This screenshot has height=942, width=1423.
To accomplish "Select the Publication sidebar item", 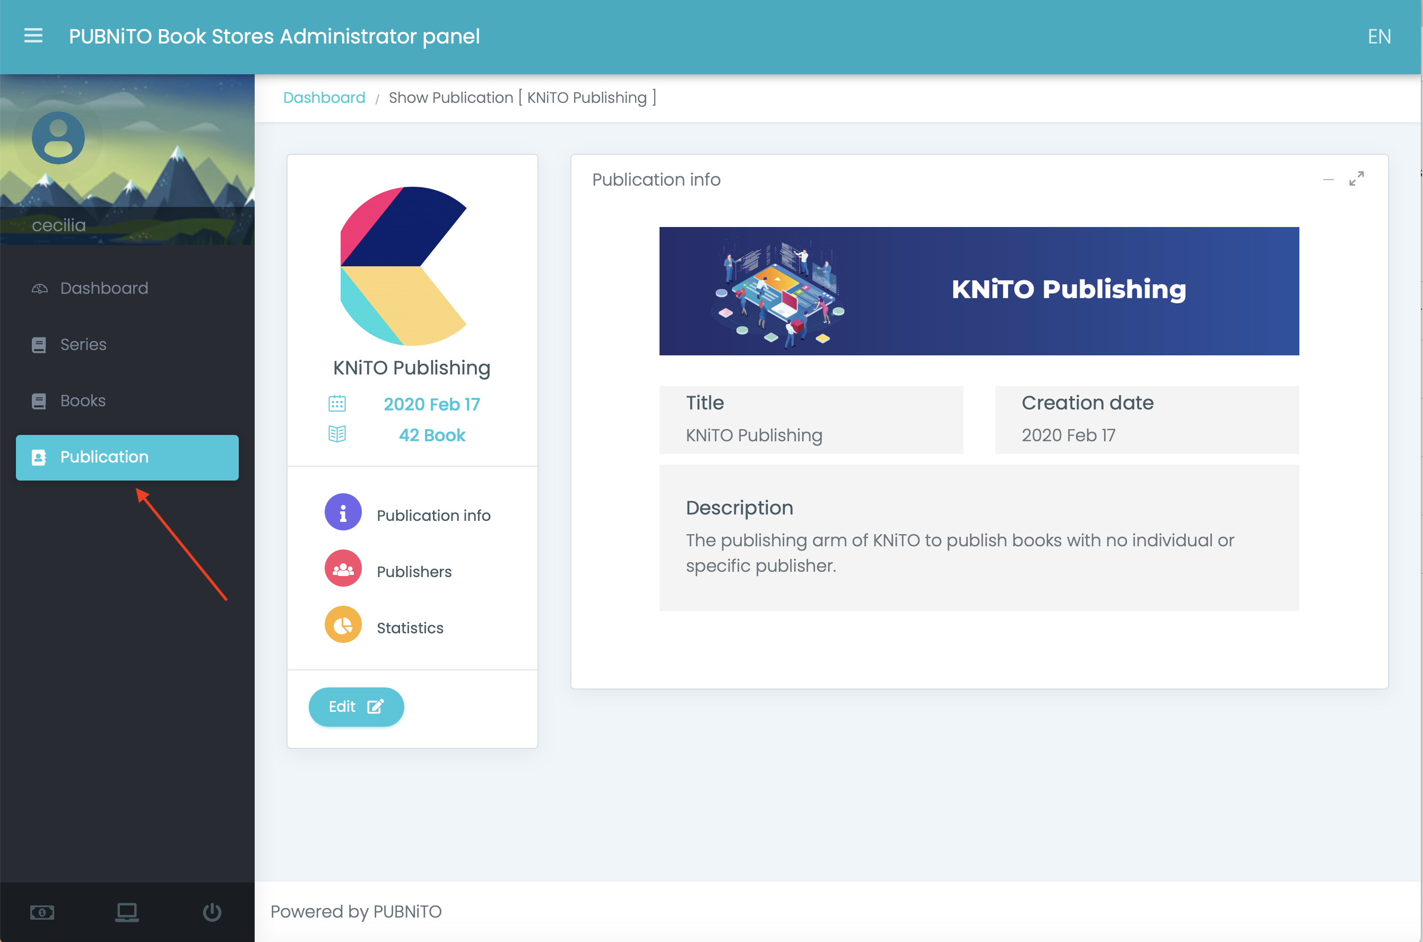I will point(127,457).
